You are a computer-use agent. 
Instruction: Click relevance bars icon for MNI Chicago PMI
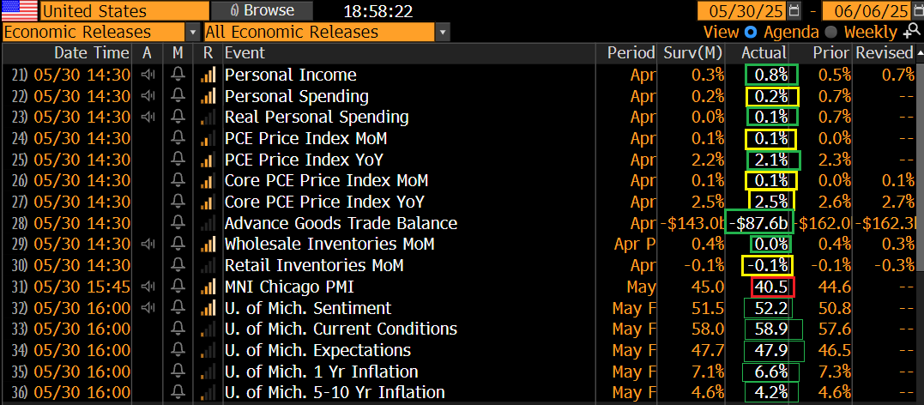pos(208,287)
